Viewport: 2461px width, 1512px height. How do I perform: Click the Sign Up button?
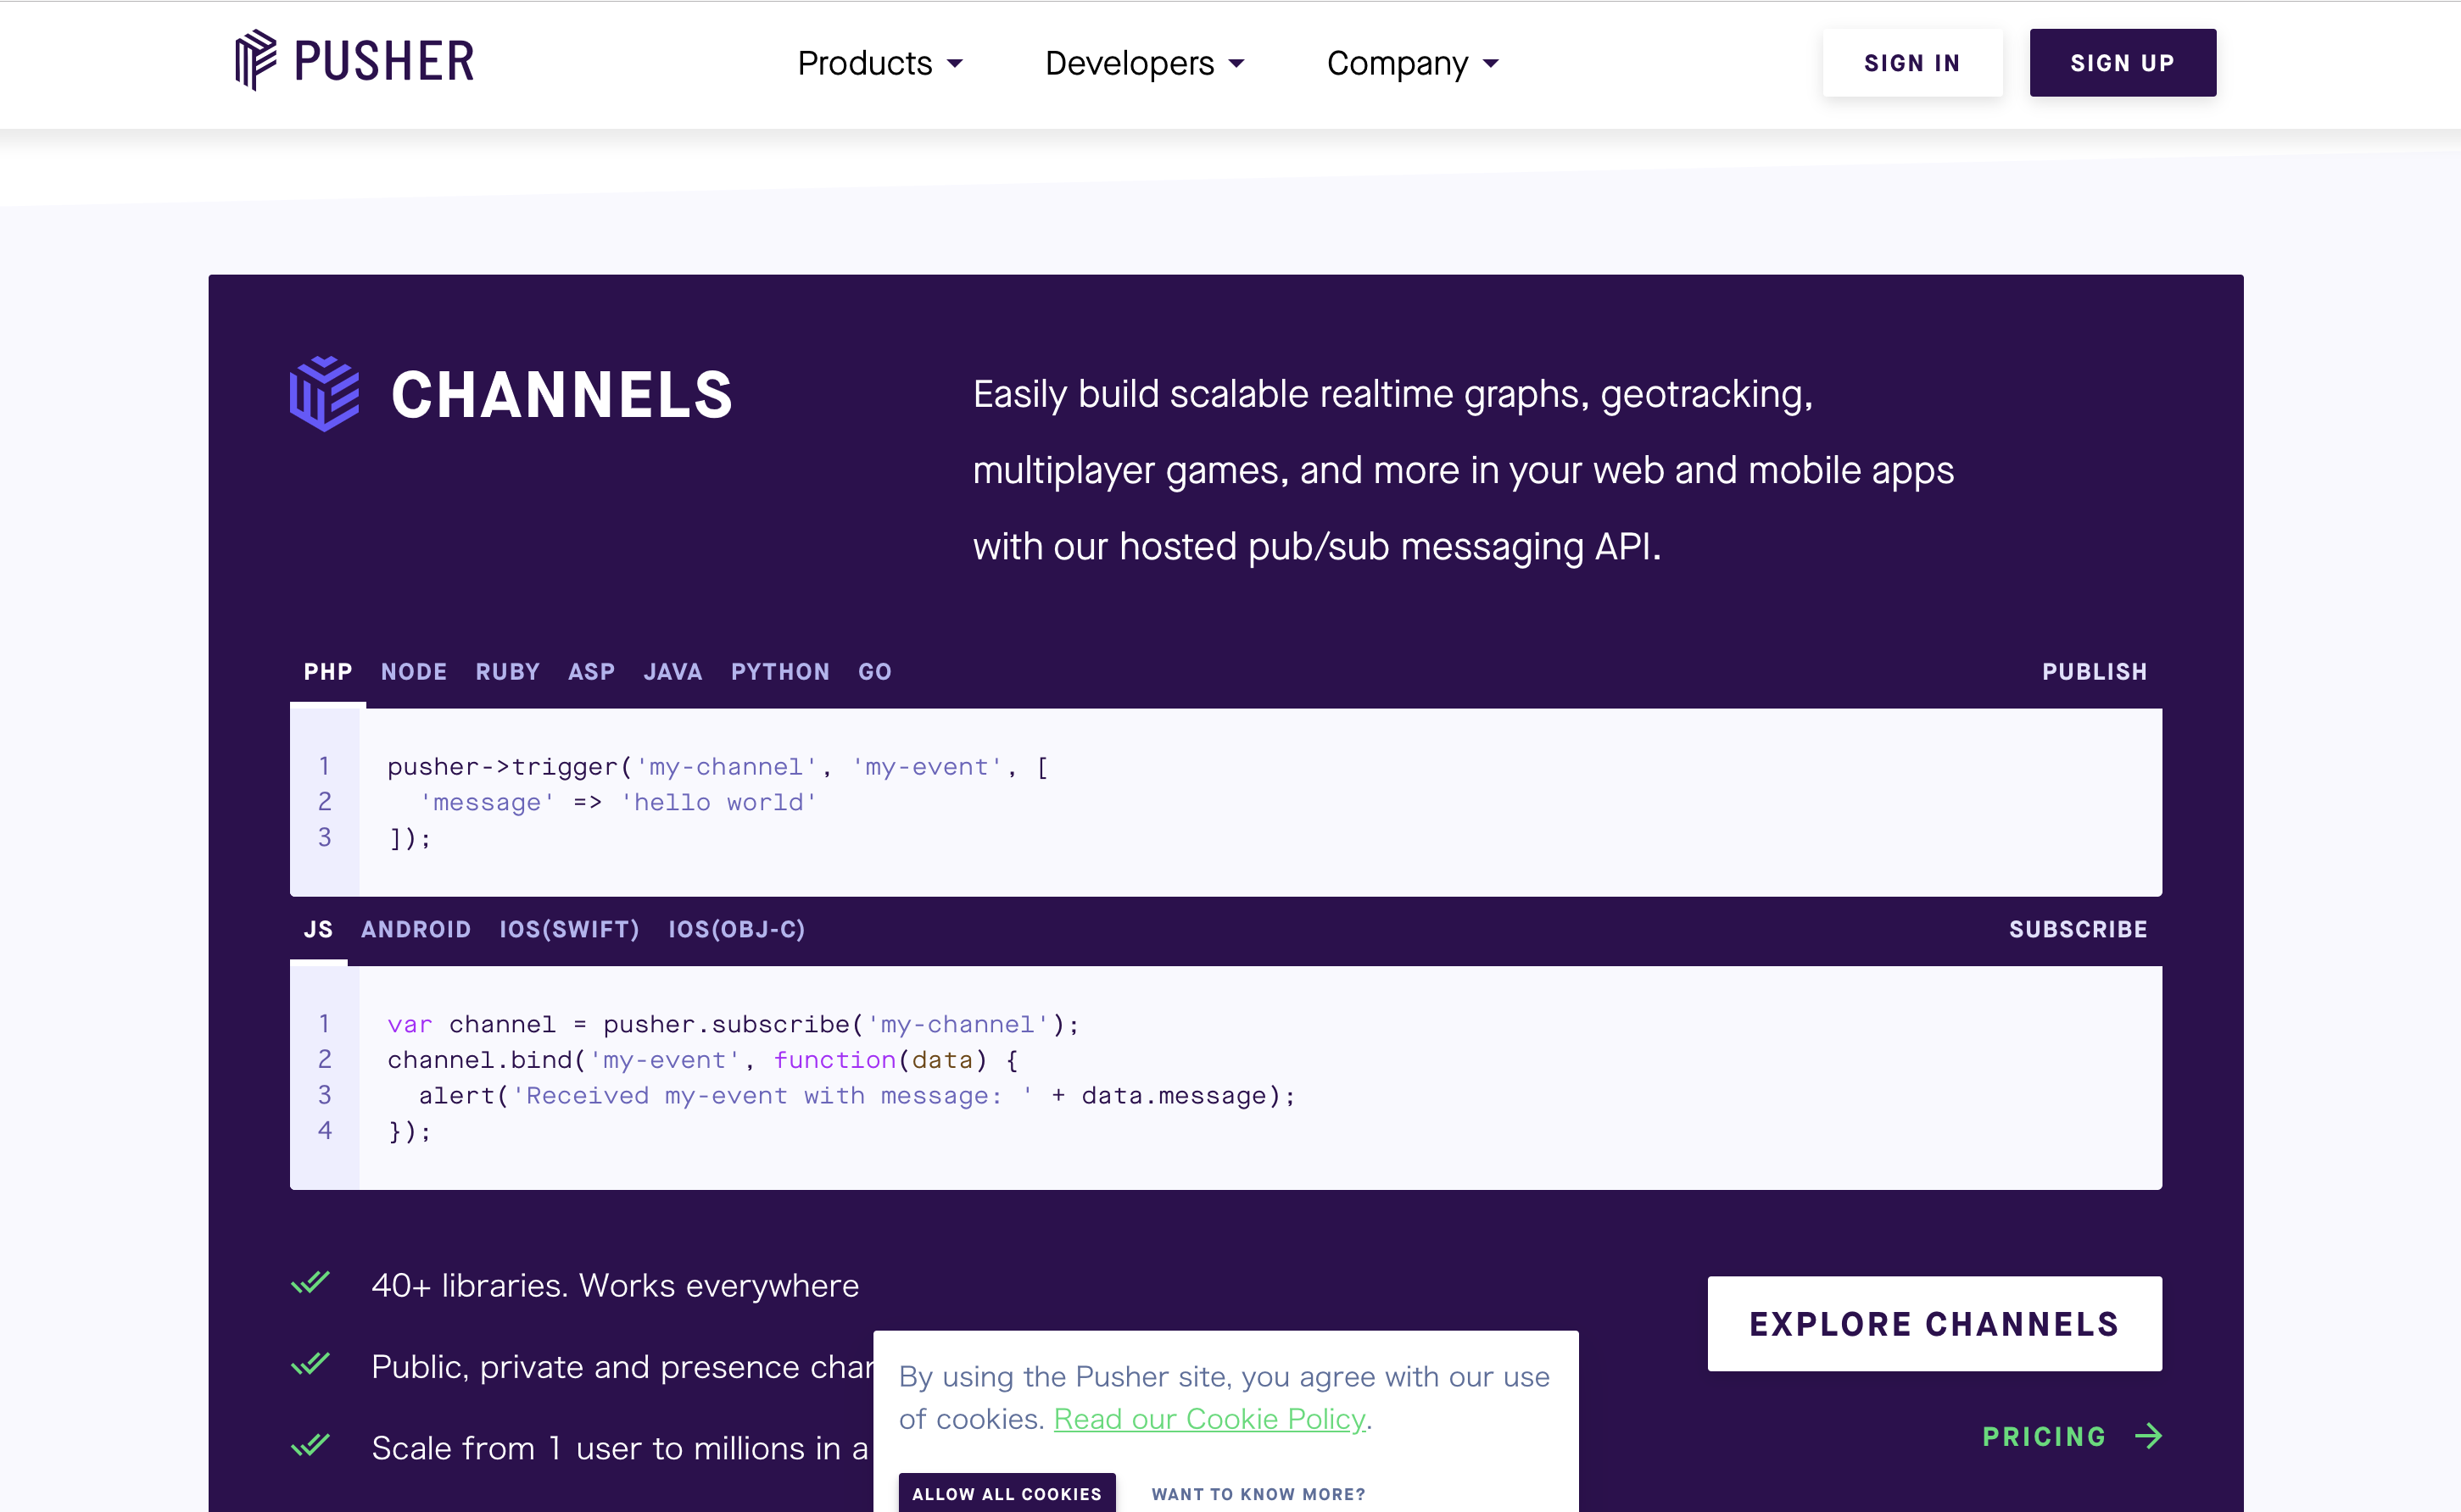point(2122,63)
